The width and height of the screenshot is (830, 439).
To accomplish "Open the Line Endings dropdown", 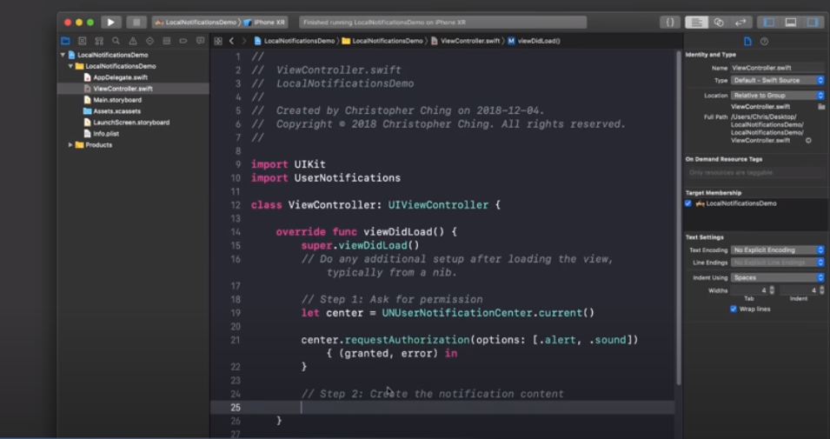I will (x=778, y=263).
